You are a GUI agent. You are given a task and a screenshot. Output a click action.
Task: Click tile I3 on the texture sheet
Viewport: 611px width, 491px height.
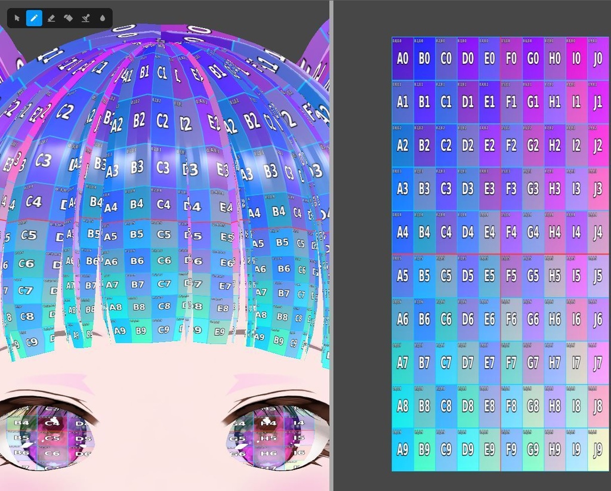tap(576, 189)
